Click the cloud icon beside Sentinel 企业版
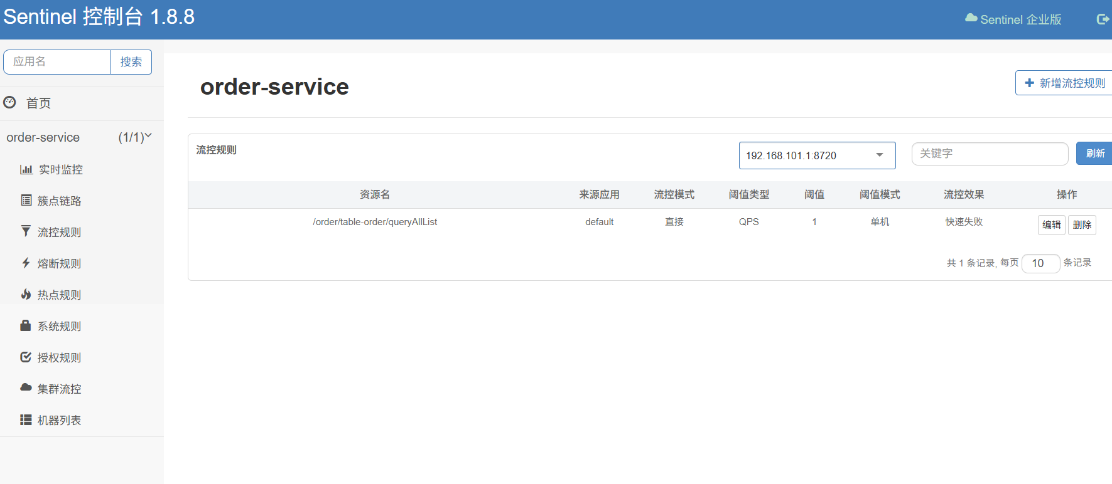The width and height of the screenshot is (1112, 484). pyautogui.click(x=971, y=18)
